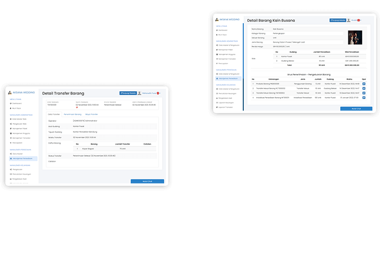
Task: Click action icon for Transfer Keluar Barang row
Action: coord(364,93)
